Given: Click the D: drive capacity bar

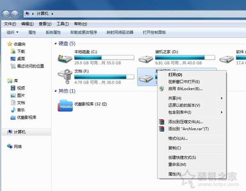Looking at the screenshot, I should (x=185, y=57).
